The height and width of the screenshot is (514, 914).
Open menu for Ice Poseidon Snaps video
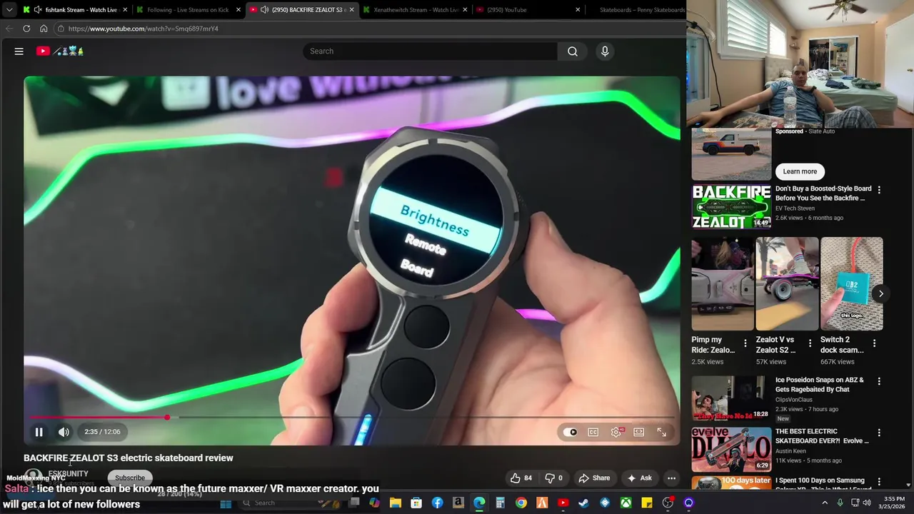click(879, 381)
